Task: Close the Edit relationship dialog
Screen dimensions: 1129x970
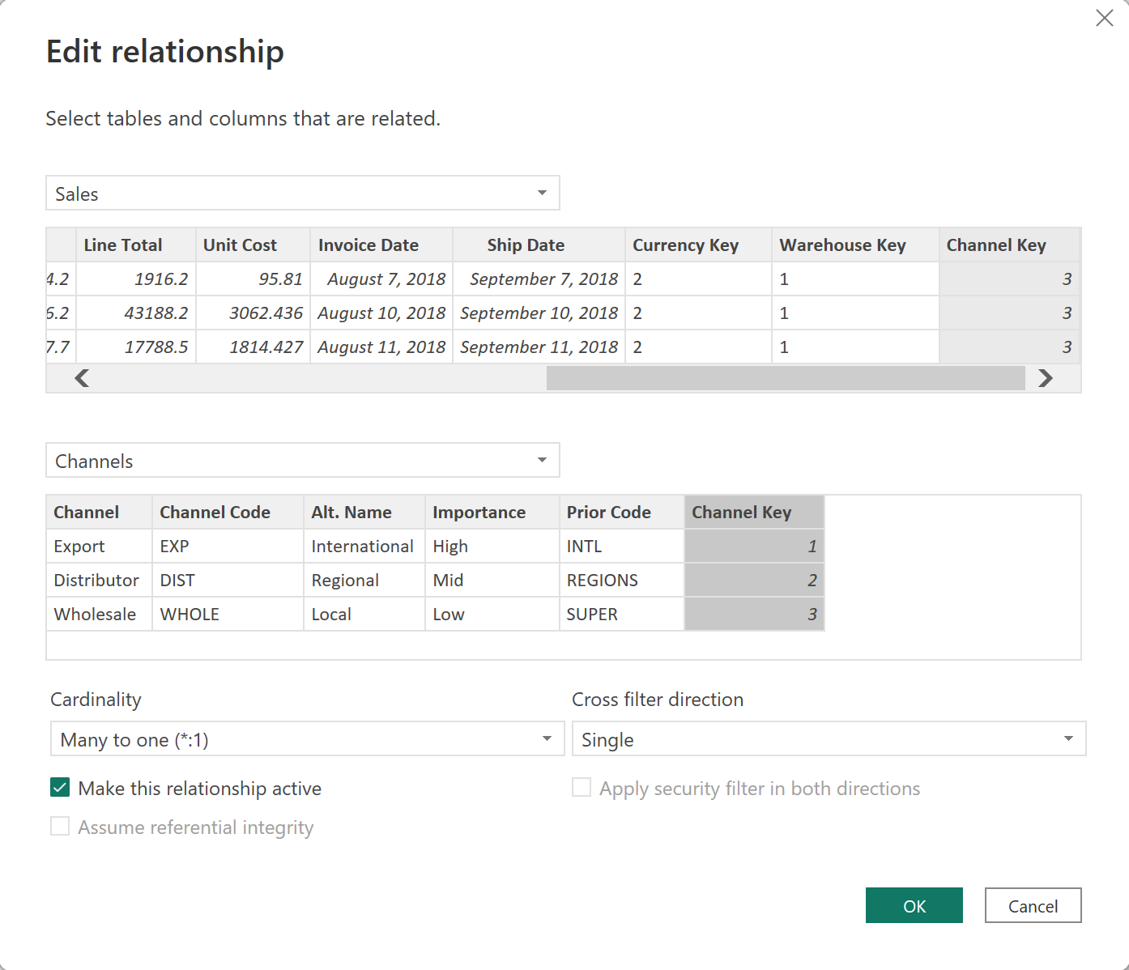Action: 1104,18
